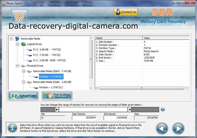Image resolution: width=197 pixels, height=138 pixels.
Task: Click the Back arrow button
Action: coord(162,129)
